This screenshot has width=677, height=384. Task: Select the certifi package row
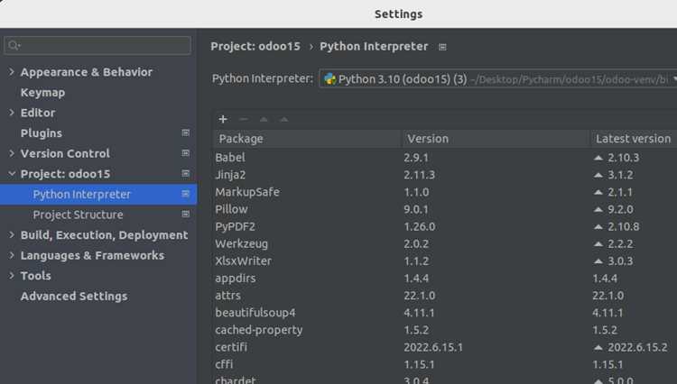(445, 347)
